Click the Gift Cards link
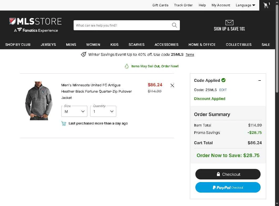This screenshot has width=279, height=206. 160,5
